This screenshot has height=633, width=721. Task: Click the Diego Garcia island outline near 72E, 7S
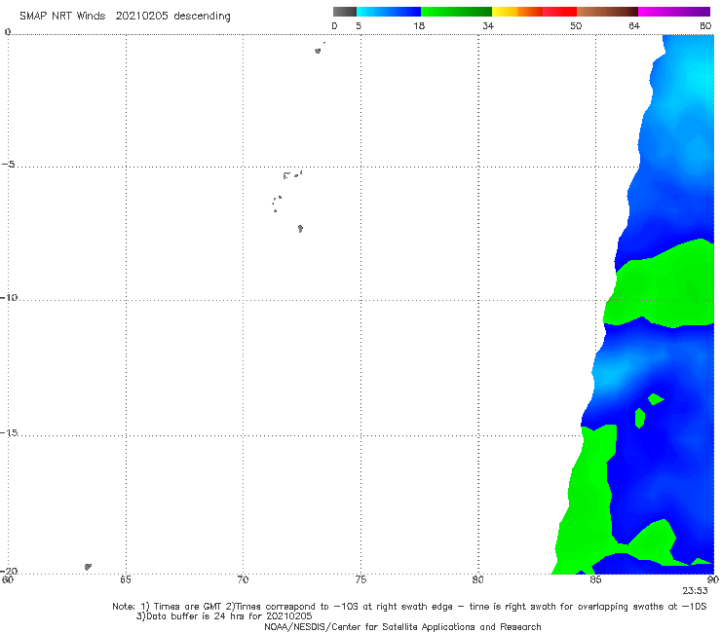[x=300, y=228]
